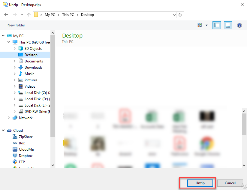This screenshot has height=190, width=247.
Task: Toggle the navigation pane
Action: (x=217, y=25)
